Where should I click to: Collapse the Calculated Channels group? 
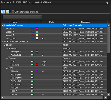pyautogui.click(x=2, y=26)
